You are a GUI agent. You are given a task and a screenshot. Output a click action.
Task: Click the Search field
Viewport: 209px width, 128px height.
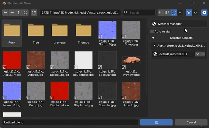point(139,13)
